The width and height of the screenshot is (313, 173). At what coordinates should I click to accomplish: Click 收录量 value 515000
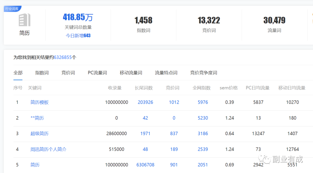pyautogui.click(x=117, y=149)
